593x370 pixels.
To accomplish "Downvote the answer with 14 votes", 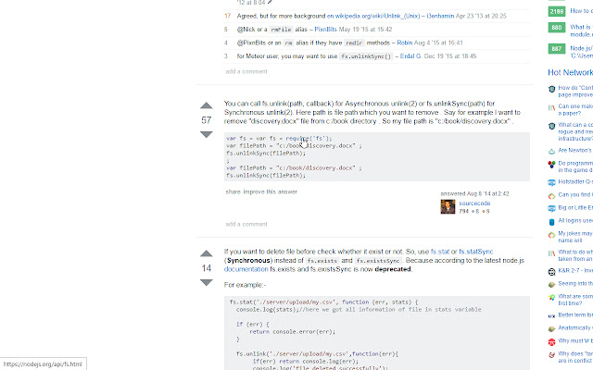I will coord(207,283).
